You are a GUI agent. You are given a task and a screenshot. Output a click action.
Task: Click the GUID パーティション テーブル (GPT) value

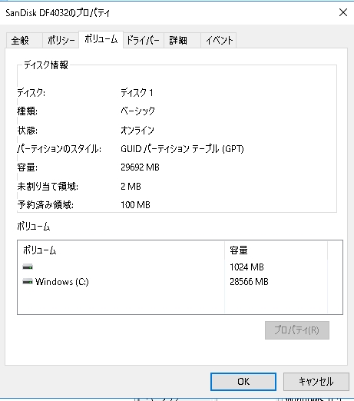(x=182, y=149)
